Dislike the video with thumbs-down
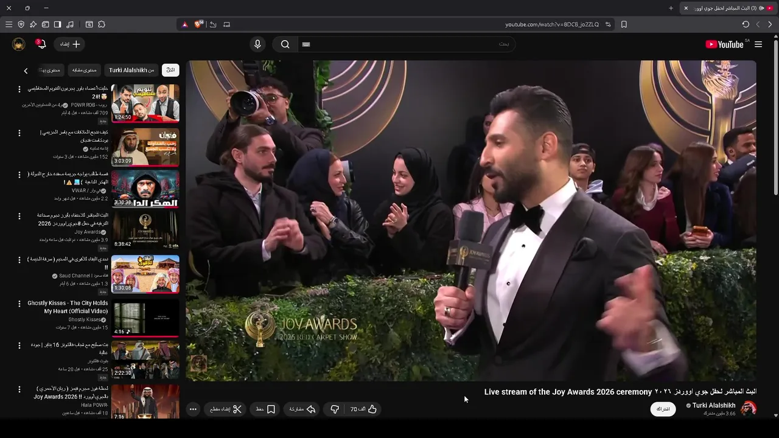 point(334,409)
